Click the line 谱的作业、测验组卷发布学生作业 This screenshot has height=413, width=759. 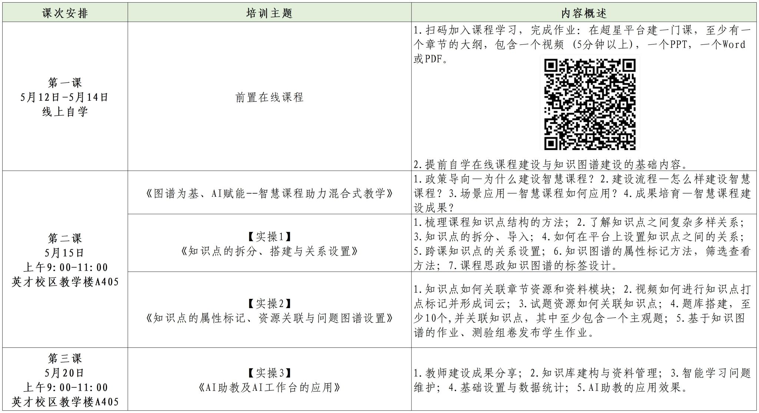[504, 332]
